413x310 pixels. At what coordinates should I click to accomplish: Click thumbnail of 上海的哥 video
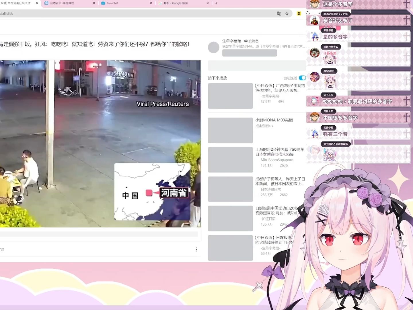click(x=230, y=160)
